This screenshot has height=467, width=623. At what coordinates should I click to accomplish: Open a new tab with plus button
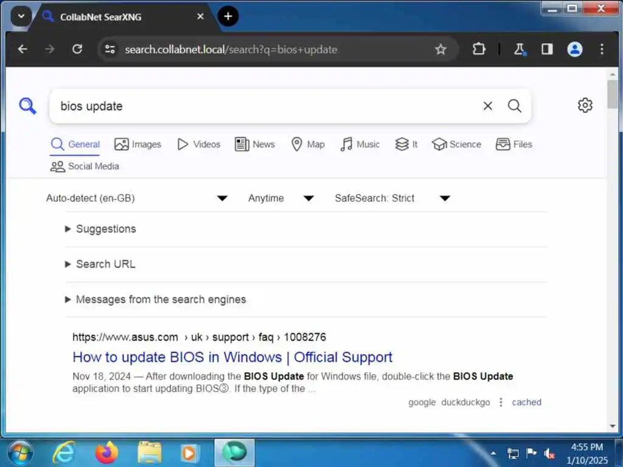pos(228,16)
